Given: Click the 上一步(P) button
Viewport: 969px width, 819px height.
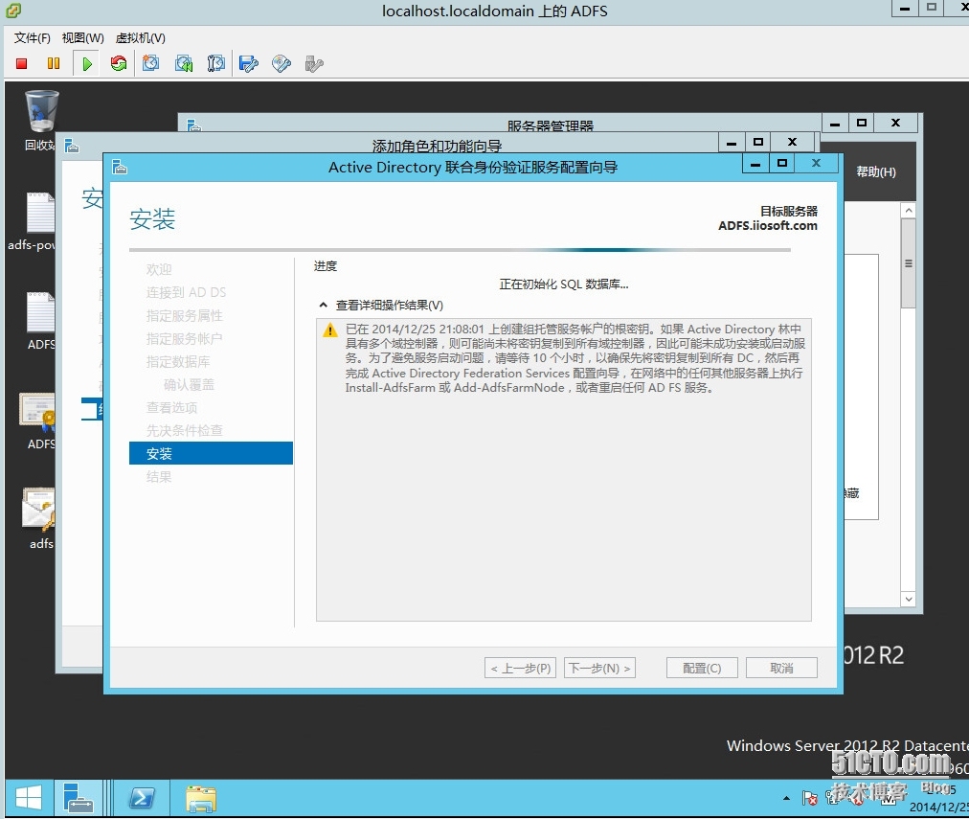Looking at the screenshot, I should (520, 669).
